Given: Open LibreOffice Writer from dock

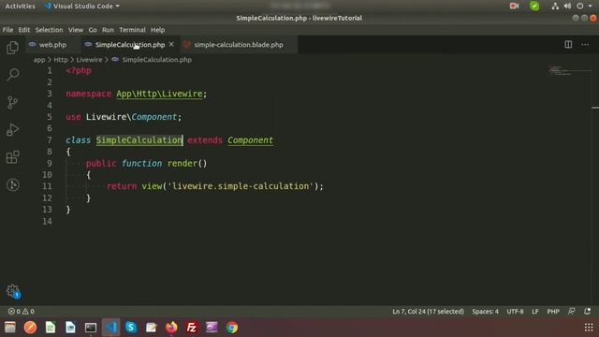Looking at the screenshot, I should pyautogui.click(x=70, y=328).
